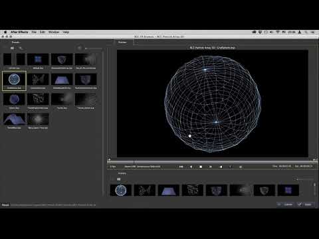319x239 pixels.
Task: Select the third-row third soft glow preset
Action: [x=62, y=99]
